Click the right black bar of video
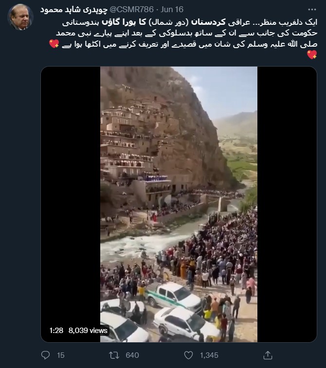The width and height of the screenshot is (326, 368). point(287,204)
